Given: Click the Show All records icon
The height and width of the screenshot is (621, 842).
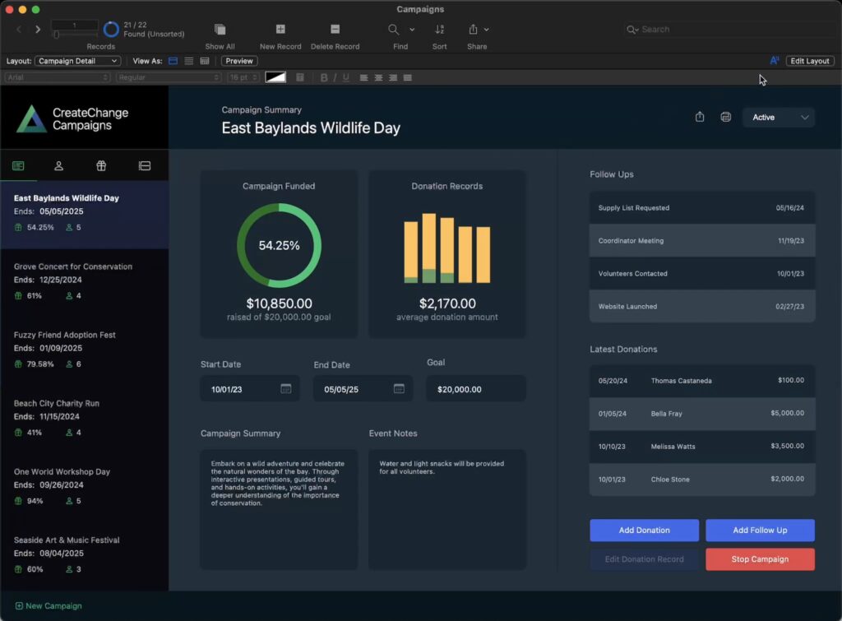Looking at the screenshot, I should click(220, 30).
